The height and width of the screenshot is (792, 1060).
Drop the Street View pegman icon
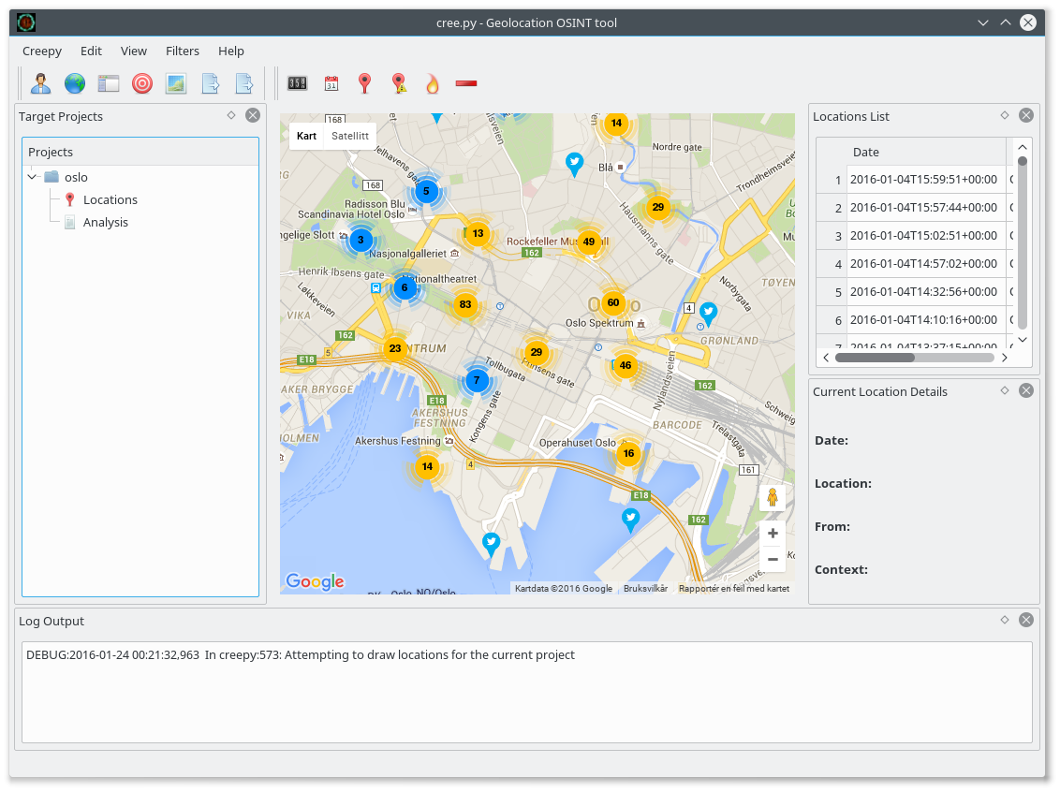click(772, 497)
